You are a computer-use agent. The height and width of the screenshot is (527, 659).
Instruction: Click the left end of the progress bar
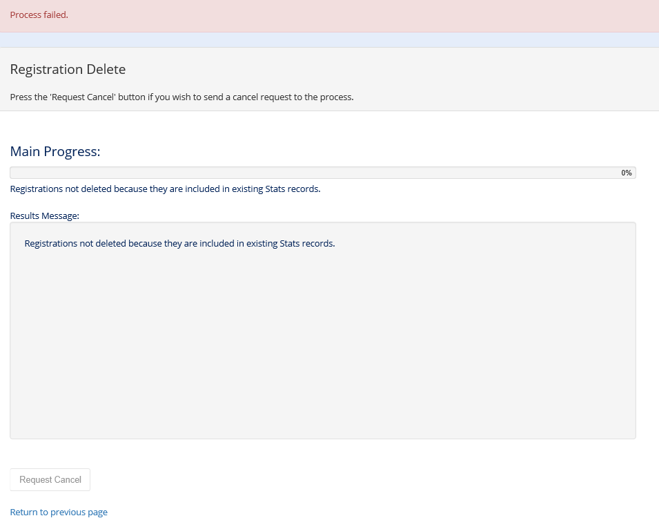coord(15,173)
